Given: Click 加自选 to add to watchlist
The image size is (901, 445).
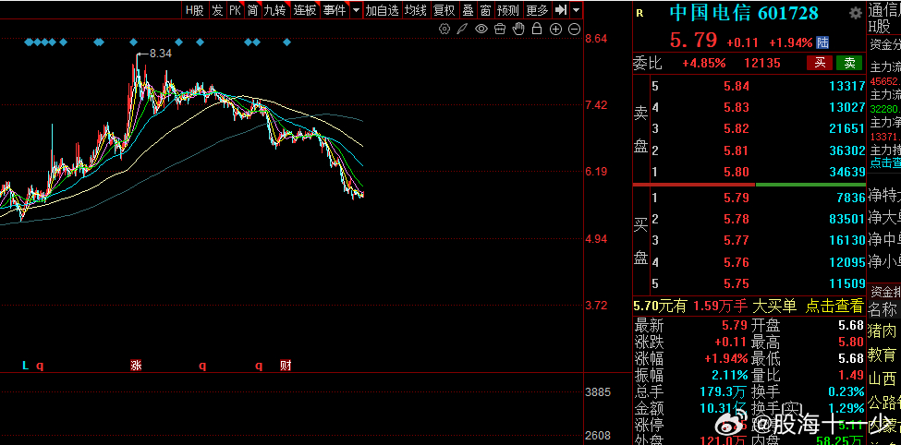Looking at the screenshot, I should click(x=383, y=10).
